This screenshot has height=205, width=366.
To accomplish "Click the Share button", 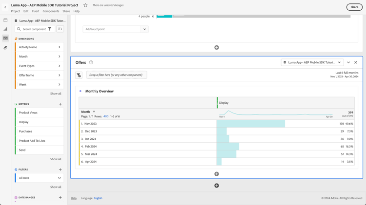I will [354, 7].
